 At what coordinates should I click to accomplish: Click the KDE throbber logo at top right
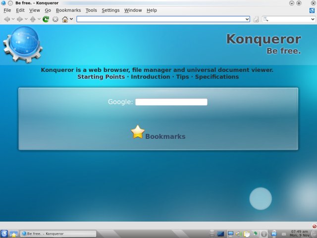click(312, 10)
